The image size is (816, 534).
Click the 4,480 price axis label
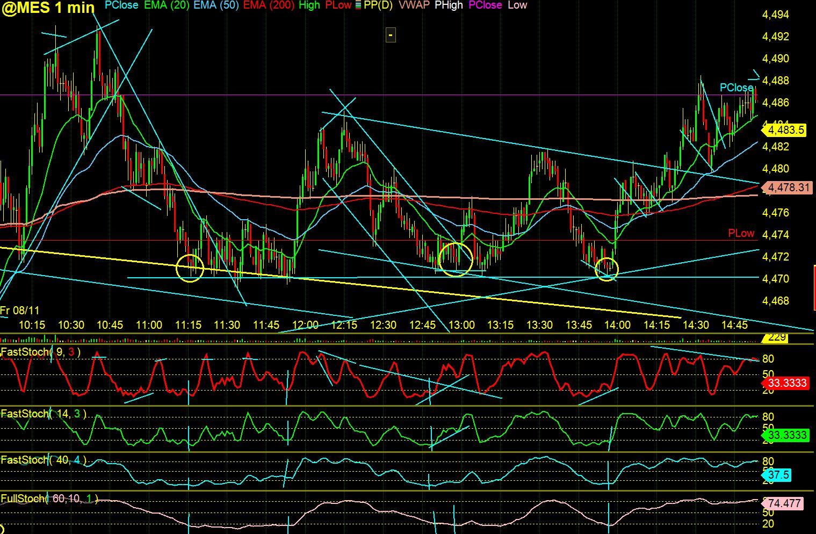(776, 169)
